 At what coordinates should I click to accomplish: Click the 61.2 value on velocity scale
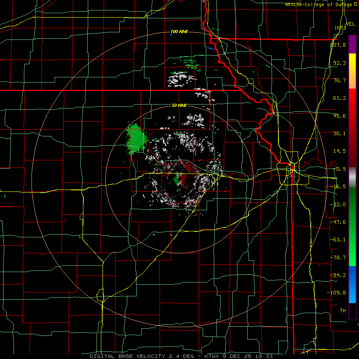(x=339, y=98)
